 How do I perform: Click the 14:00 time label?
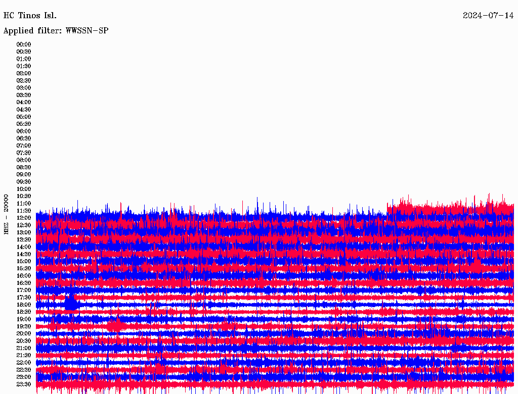tap(24, 247)
